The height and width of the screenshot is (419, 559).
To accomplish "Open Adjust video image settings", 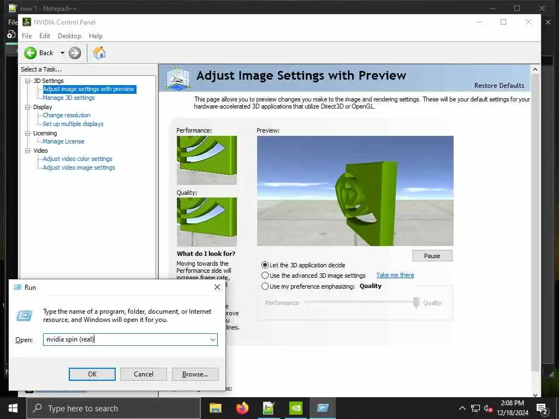I will tap(79, 167).
